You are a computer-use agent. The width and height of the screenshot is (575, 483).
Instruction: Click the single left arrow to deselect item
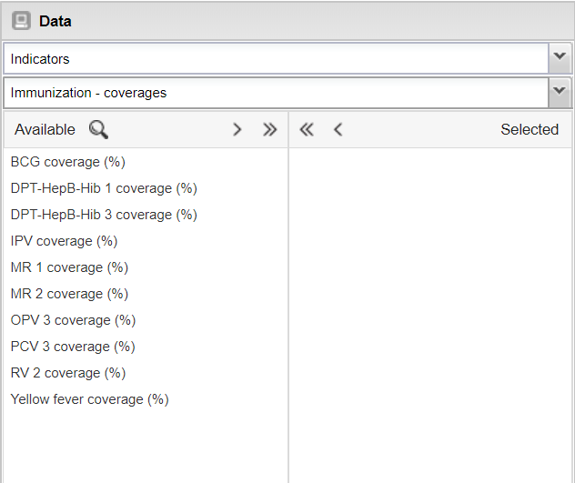pos(338,129)
